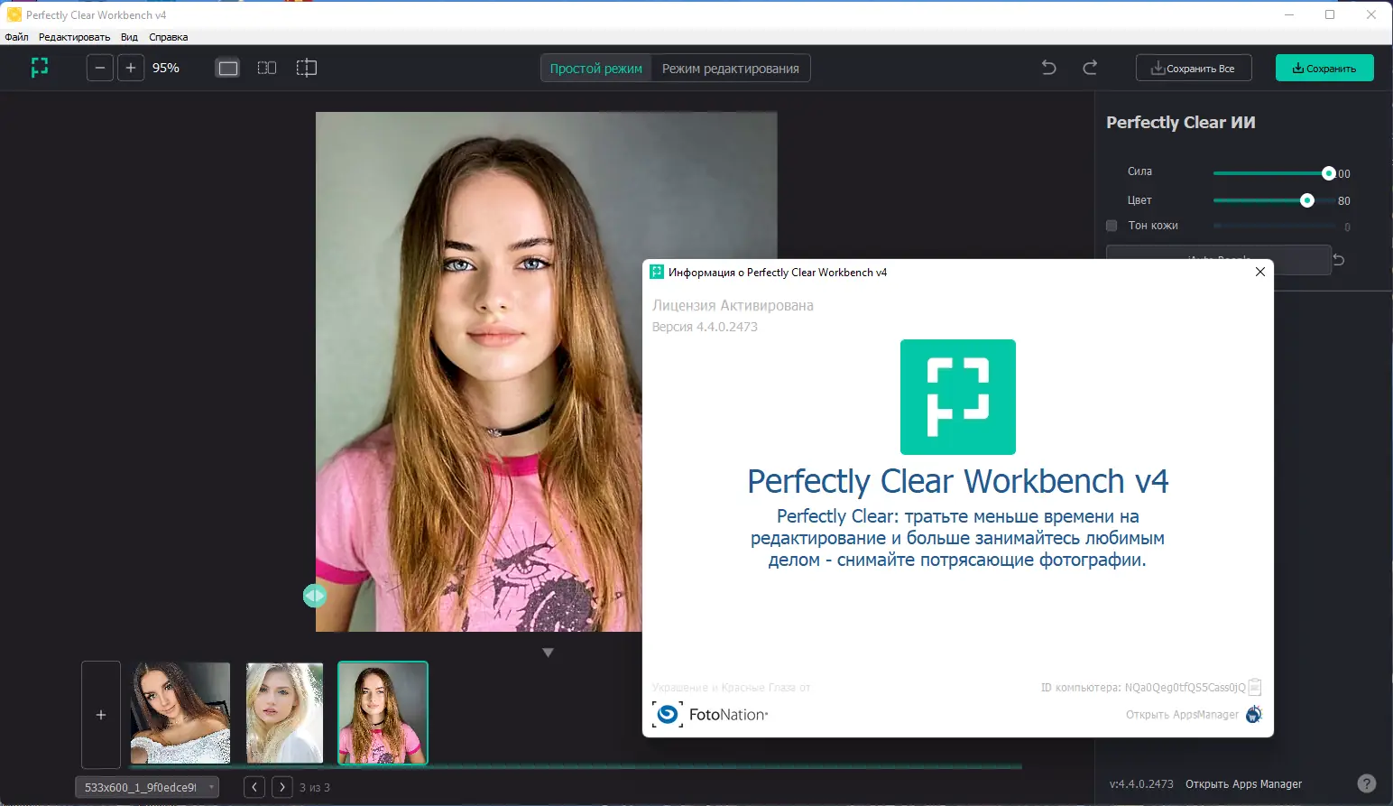
Task: Click the green Сохранить button
Action: [x=1324, y=67]
